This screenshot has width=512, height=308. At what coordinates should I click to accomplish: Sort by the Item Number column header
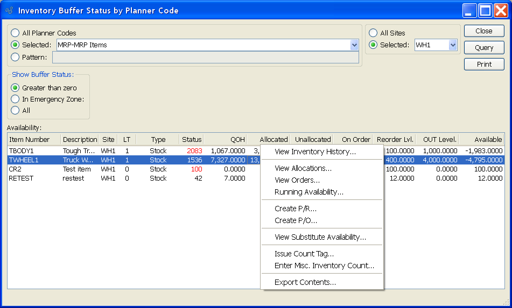[34, 140]
